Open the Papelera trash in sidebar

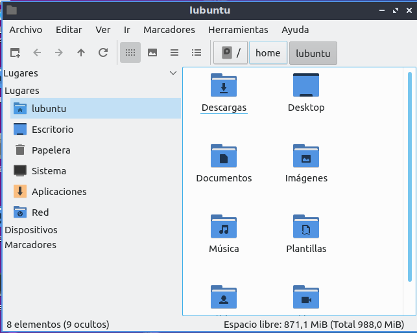(51, 150)
